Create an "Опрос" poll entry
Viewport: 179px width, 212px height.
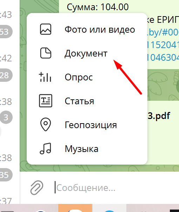pos(87,77)
